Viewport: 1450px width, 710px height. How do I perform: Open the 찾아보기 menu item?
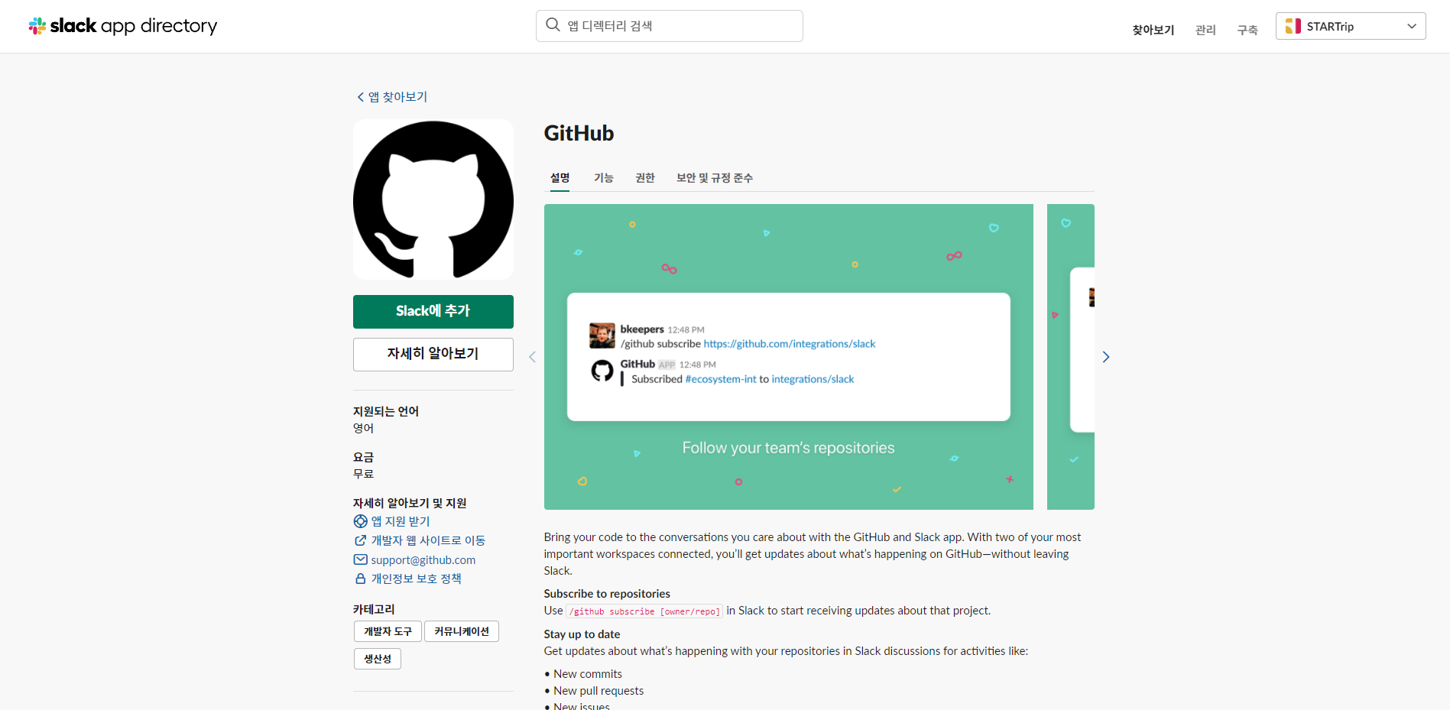click(1153, 30)
